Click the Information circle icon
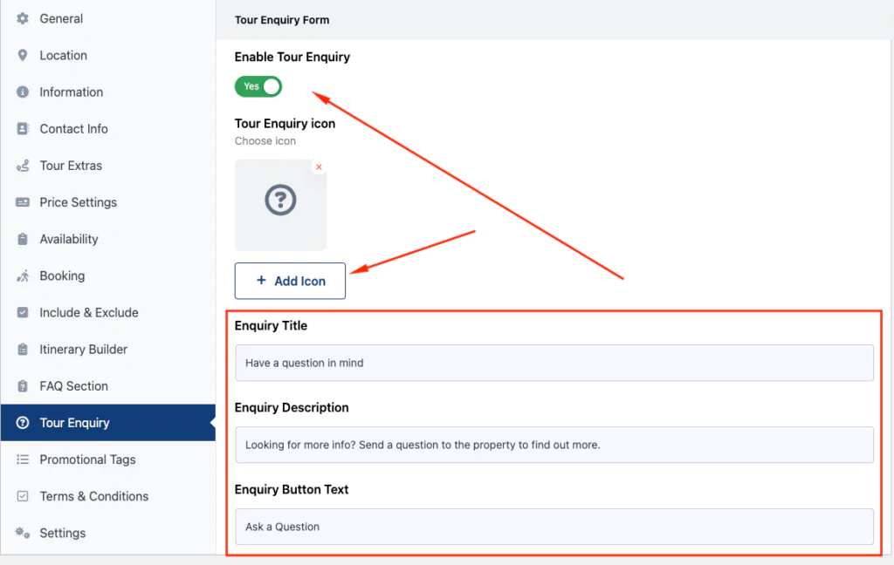The width and height of the screenshot is (894, 565). (22, 92)
